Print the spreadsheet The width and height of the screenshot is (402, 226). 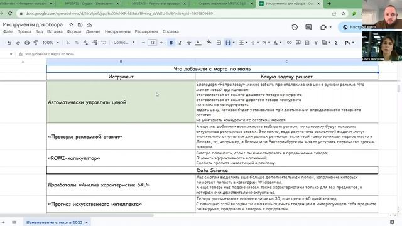coord(27,43)
